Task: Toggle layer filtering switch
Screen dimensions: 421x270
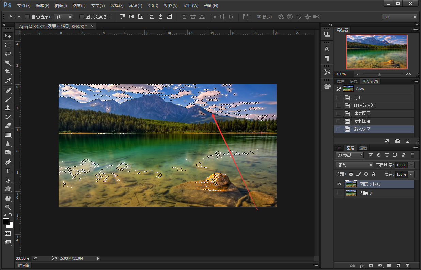Action: pyautogui.click(x=412, y=155)
